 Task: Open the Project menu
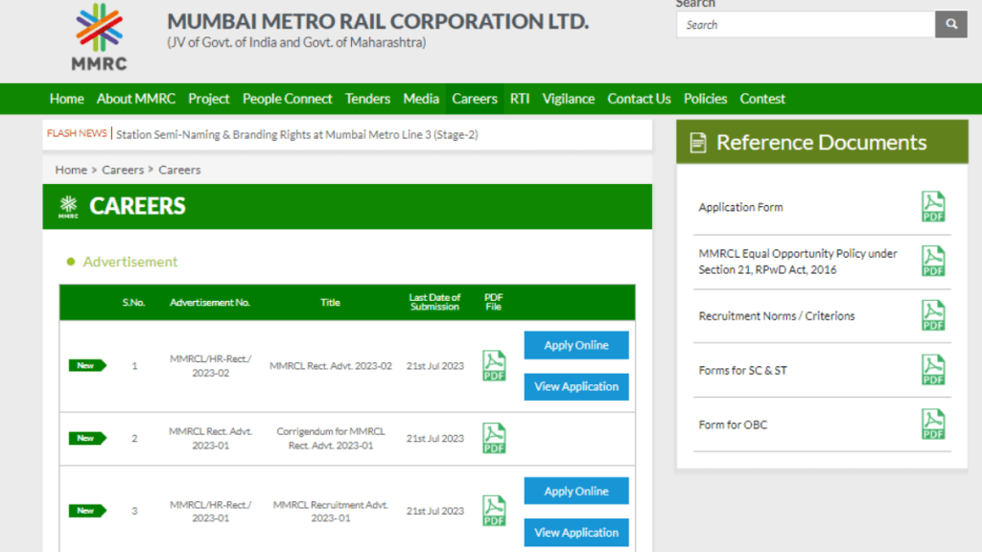coord(208,99)
